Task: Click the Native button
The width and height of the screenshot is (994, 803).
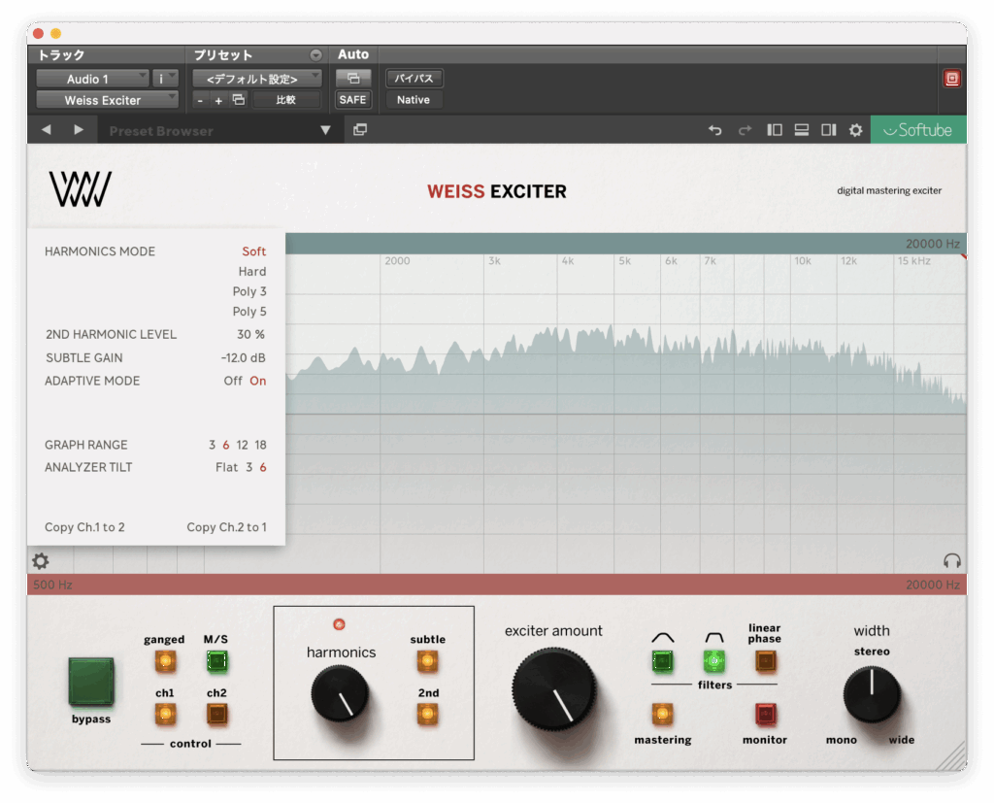Action: (414, 100)
